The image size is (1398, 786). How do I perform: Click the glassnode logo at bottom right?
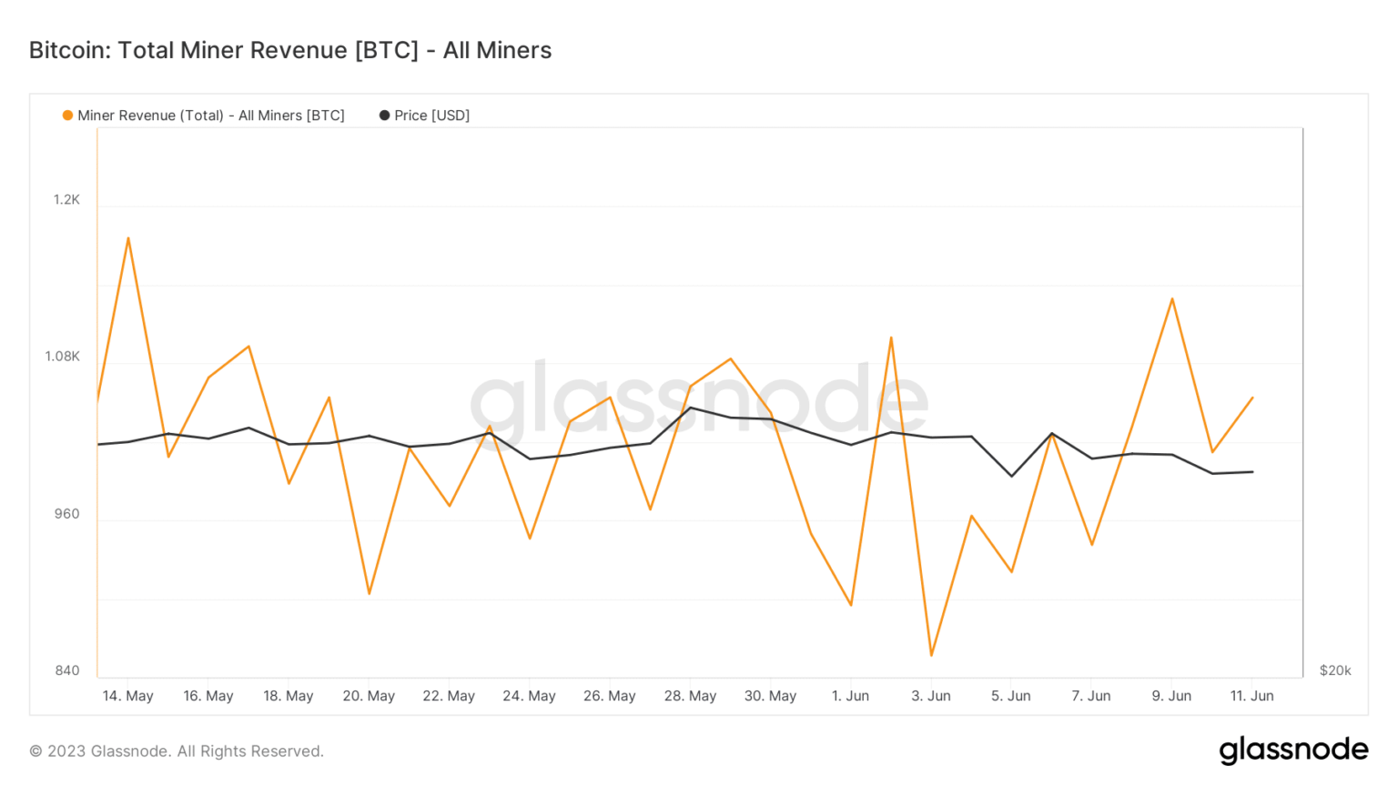[1293, 750]
